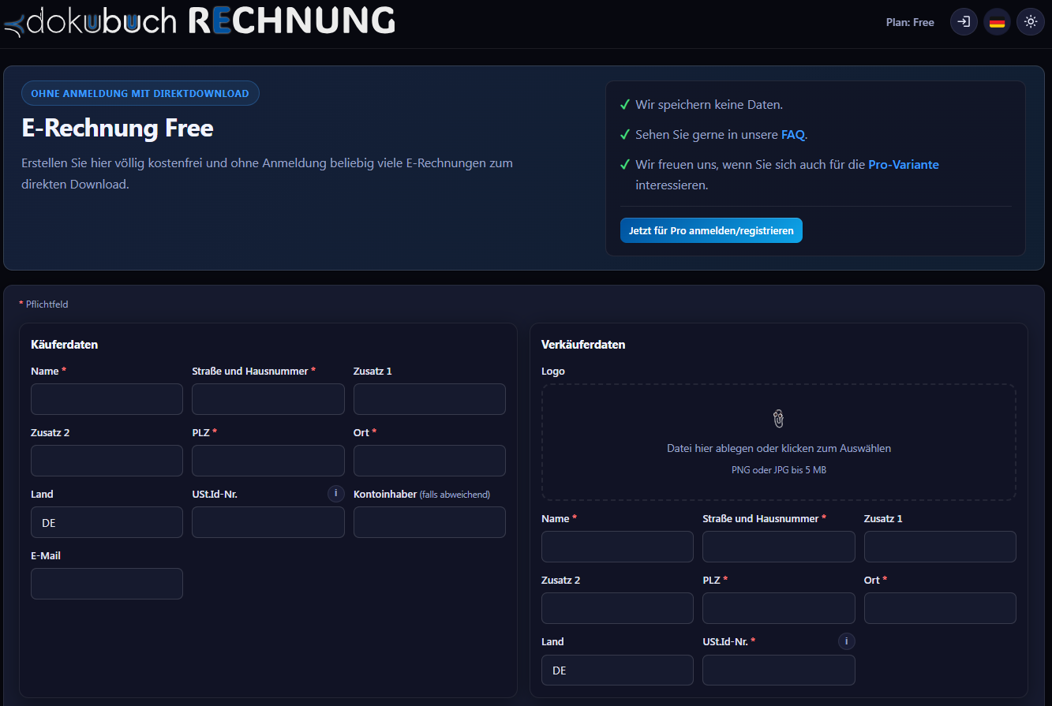Focus the buyer USt.Id-Nr. field
The width and height of the screenshot is (1052, 706).
268,522
